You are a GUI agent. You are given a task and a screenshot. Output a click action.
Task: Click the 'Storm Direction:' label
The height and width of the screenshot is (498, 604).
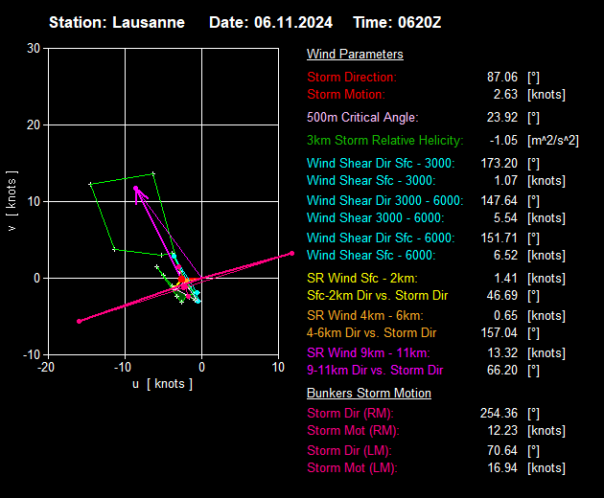[352, 77]
